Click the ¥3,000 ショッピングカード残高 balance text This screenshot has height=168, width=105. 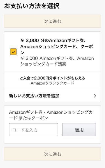tap(57, 61)
